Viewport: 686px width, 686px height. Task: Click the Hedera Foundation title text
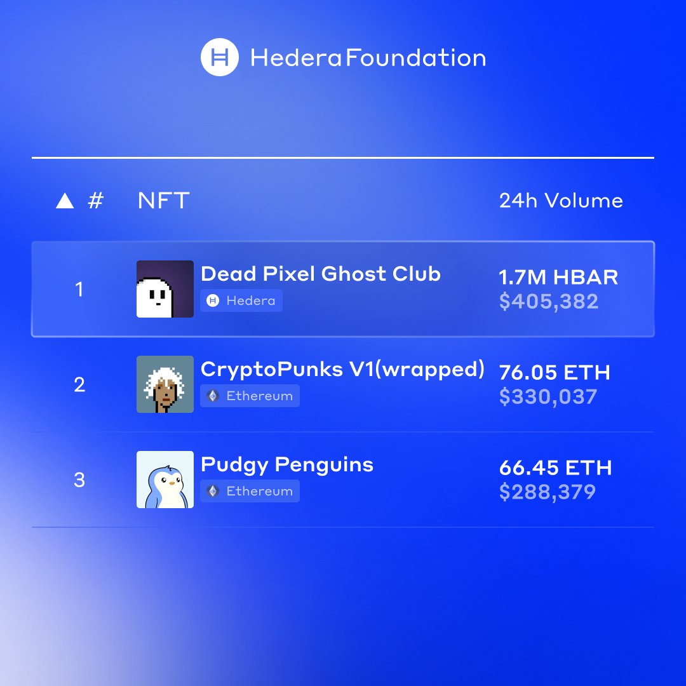tap(368, 58)
